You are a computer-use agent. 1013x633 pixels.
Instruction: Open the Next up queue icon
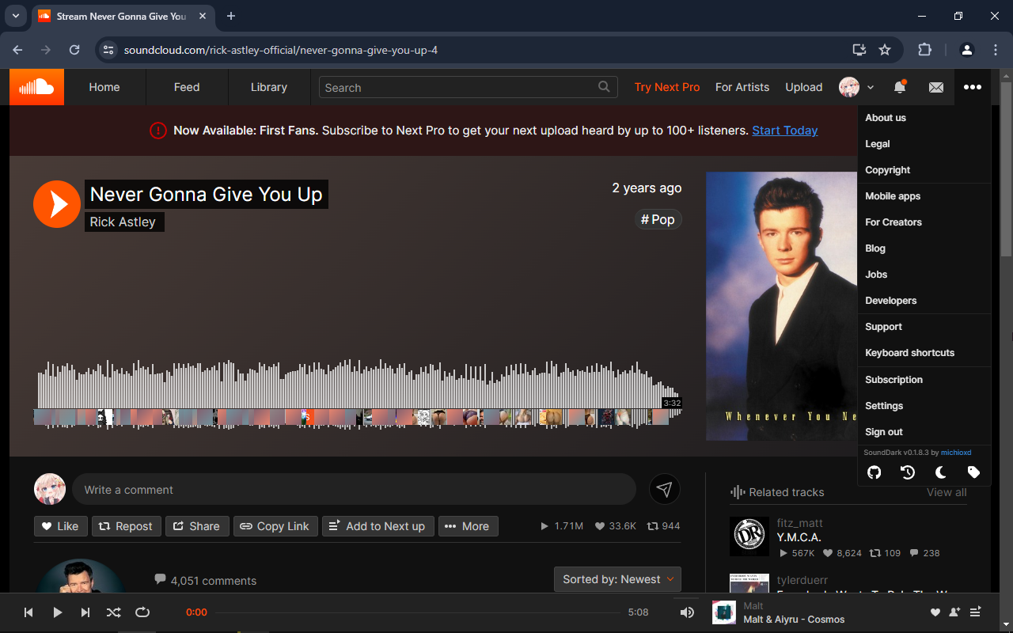coord(975,612)
